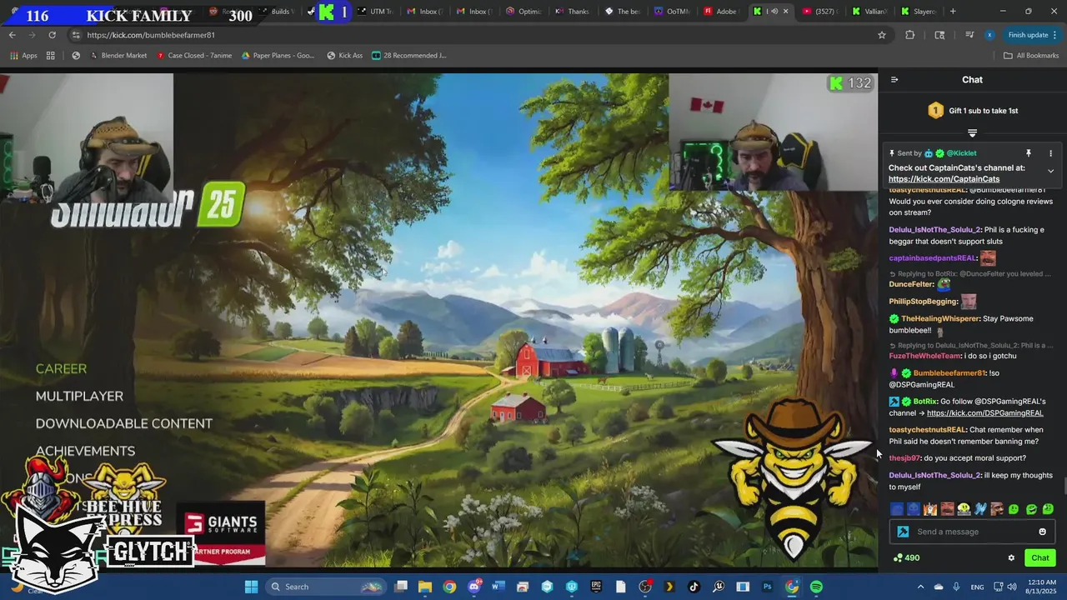Open the kick.com/CaptainCats link
Image resolution: width=1067 pixels, height=600 pixels.
click(944, 179)
